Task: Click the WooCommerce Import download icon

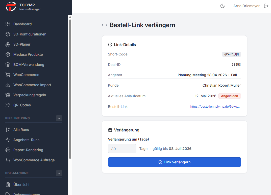Action: (x=8, y=85)
